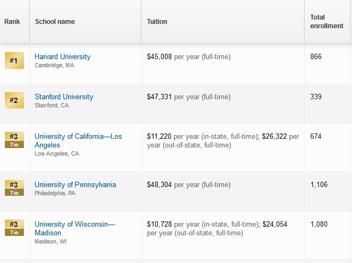Image resolution: width=352 pixels, height=263 pixels.
Task: Open the Stanford University link
Action: coord(64,97)
